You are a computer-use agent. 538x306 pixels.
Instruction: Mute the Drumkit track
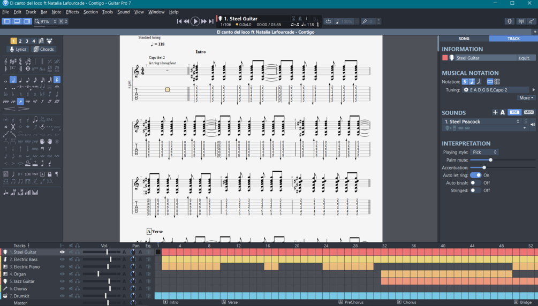71,296
